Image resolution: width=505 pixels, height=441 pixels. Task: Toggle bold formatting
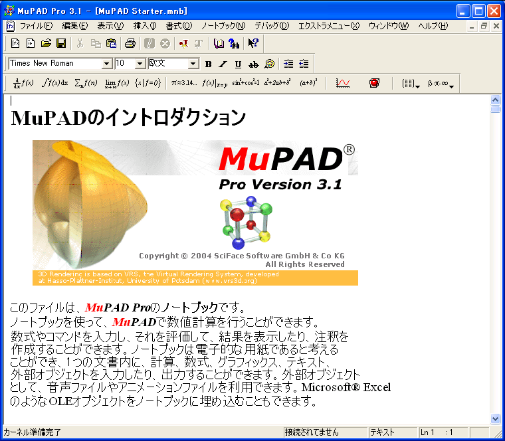[209, 64]
